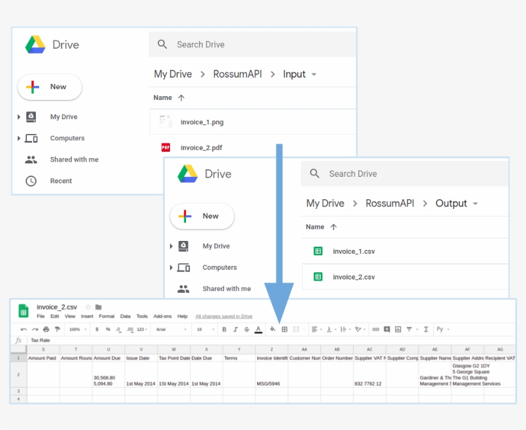Open the File menu in Sheets
The width and height of the screenshot is (526, 430).
click(40, 316)
